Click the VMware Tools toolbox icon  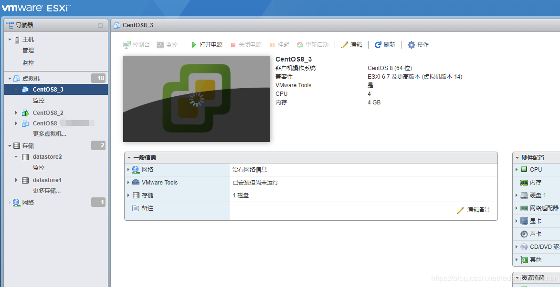136,182
